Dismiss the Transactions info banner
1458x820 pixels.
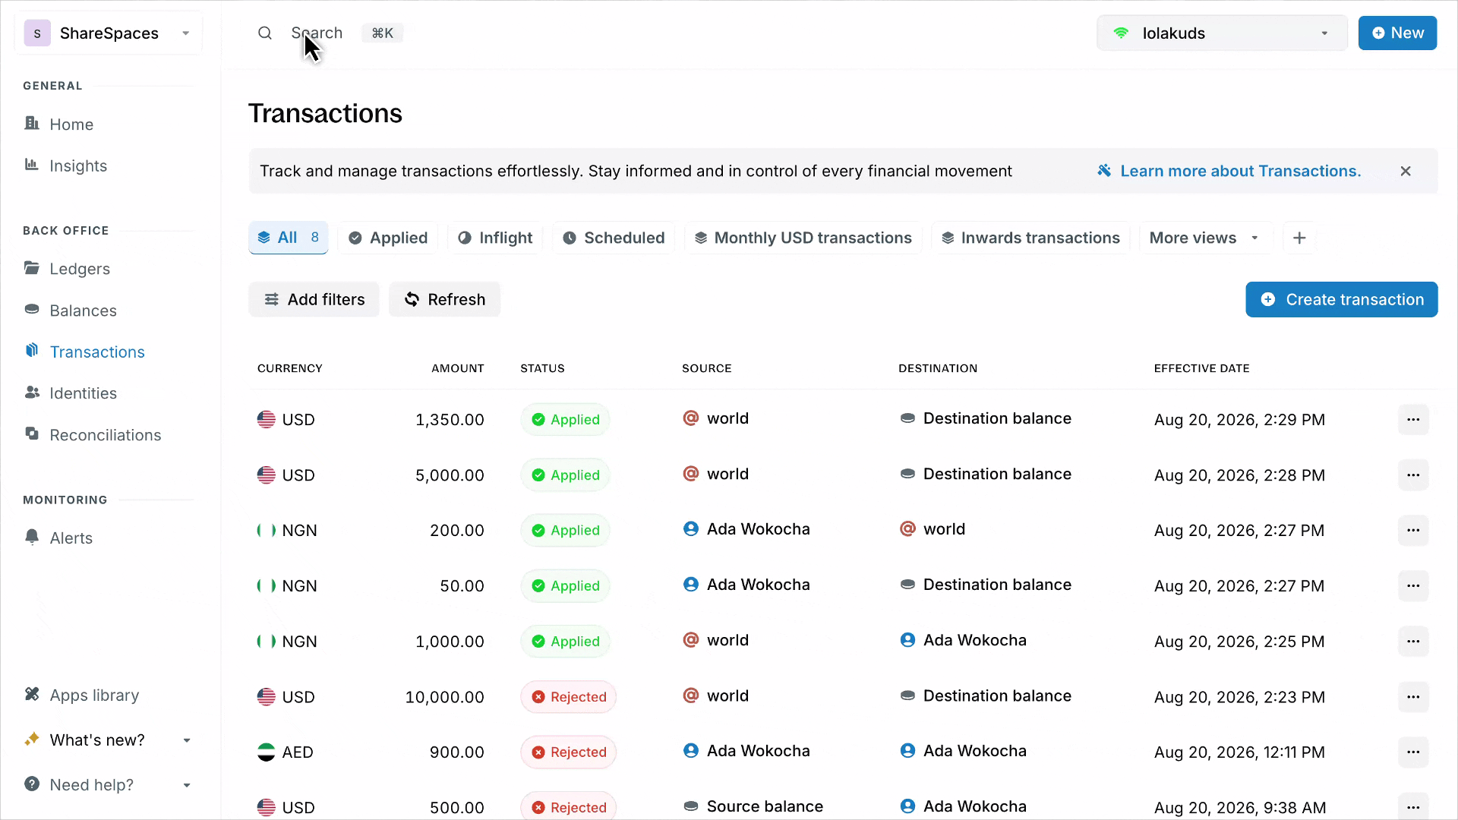click(1406, 172)
